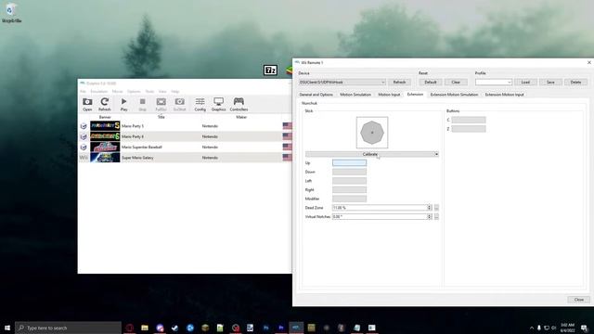The width and height of the screenshot is (594, 334).
Task: Click the Load profile button
Action: coord(525,83)
